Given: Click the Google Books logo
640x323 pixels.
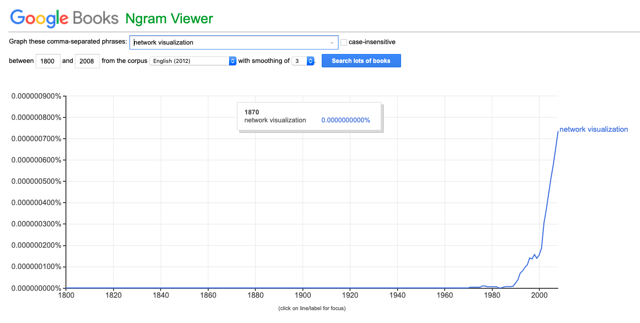Looking at the screenshot, I should [64, 18].
